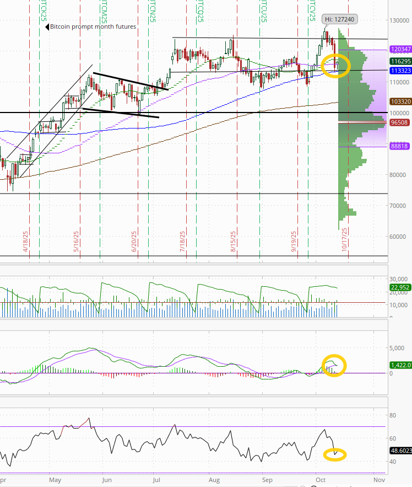Click the May label on time axis
Viewport: 412px width, 487px height.
[x=55, y=480]
